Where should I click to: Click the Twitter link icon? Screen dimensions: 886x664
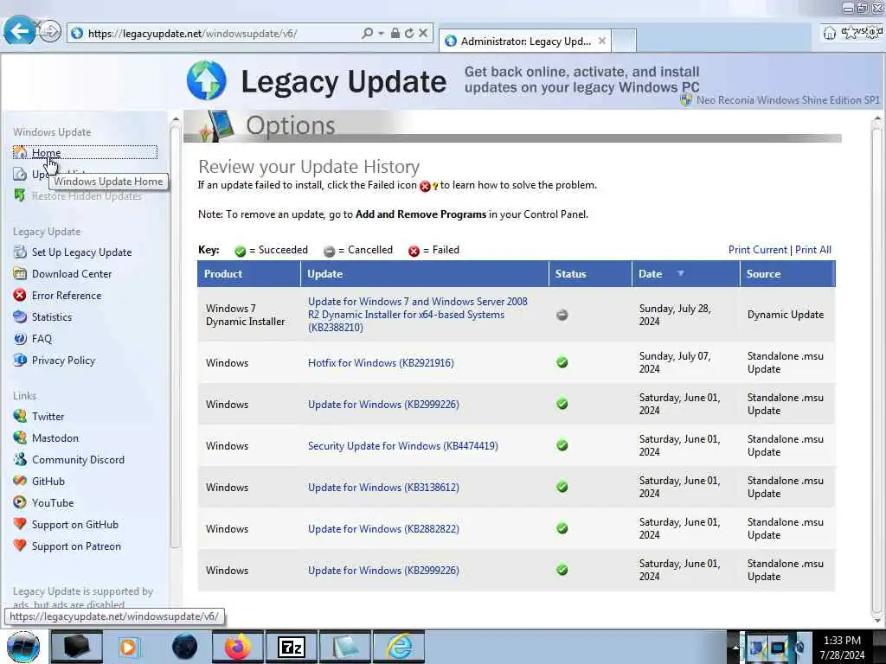20,416
